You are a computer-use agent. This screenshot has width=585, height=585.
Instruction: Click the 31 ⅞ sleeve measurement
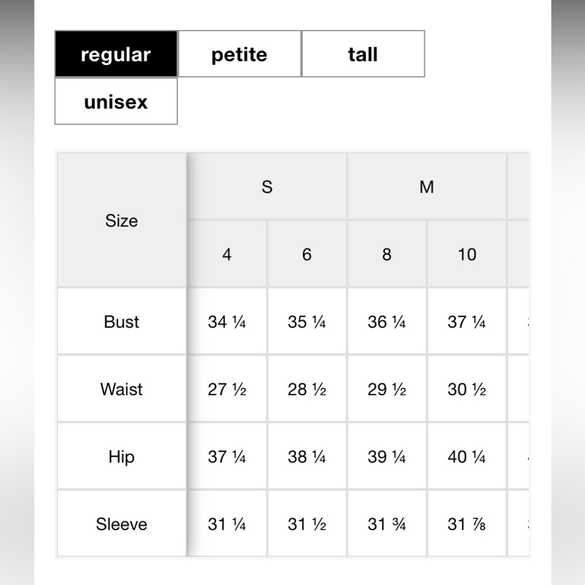(467, 524)
